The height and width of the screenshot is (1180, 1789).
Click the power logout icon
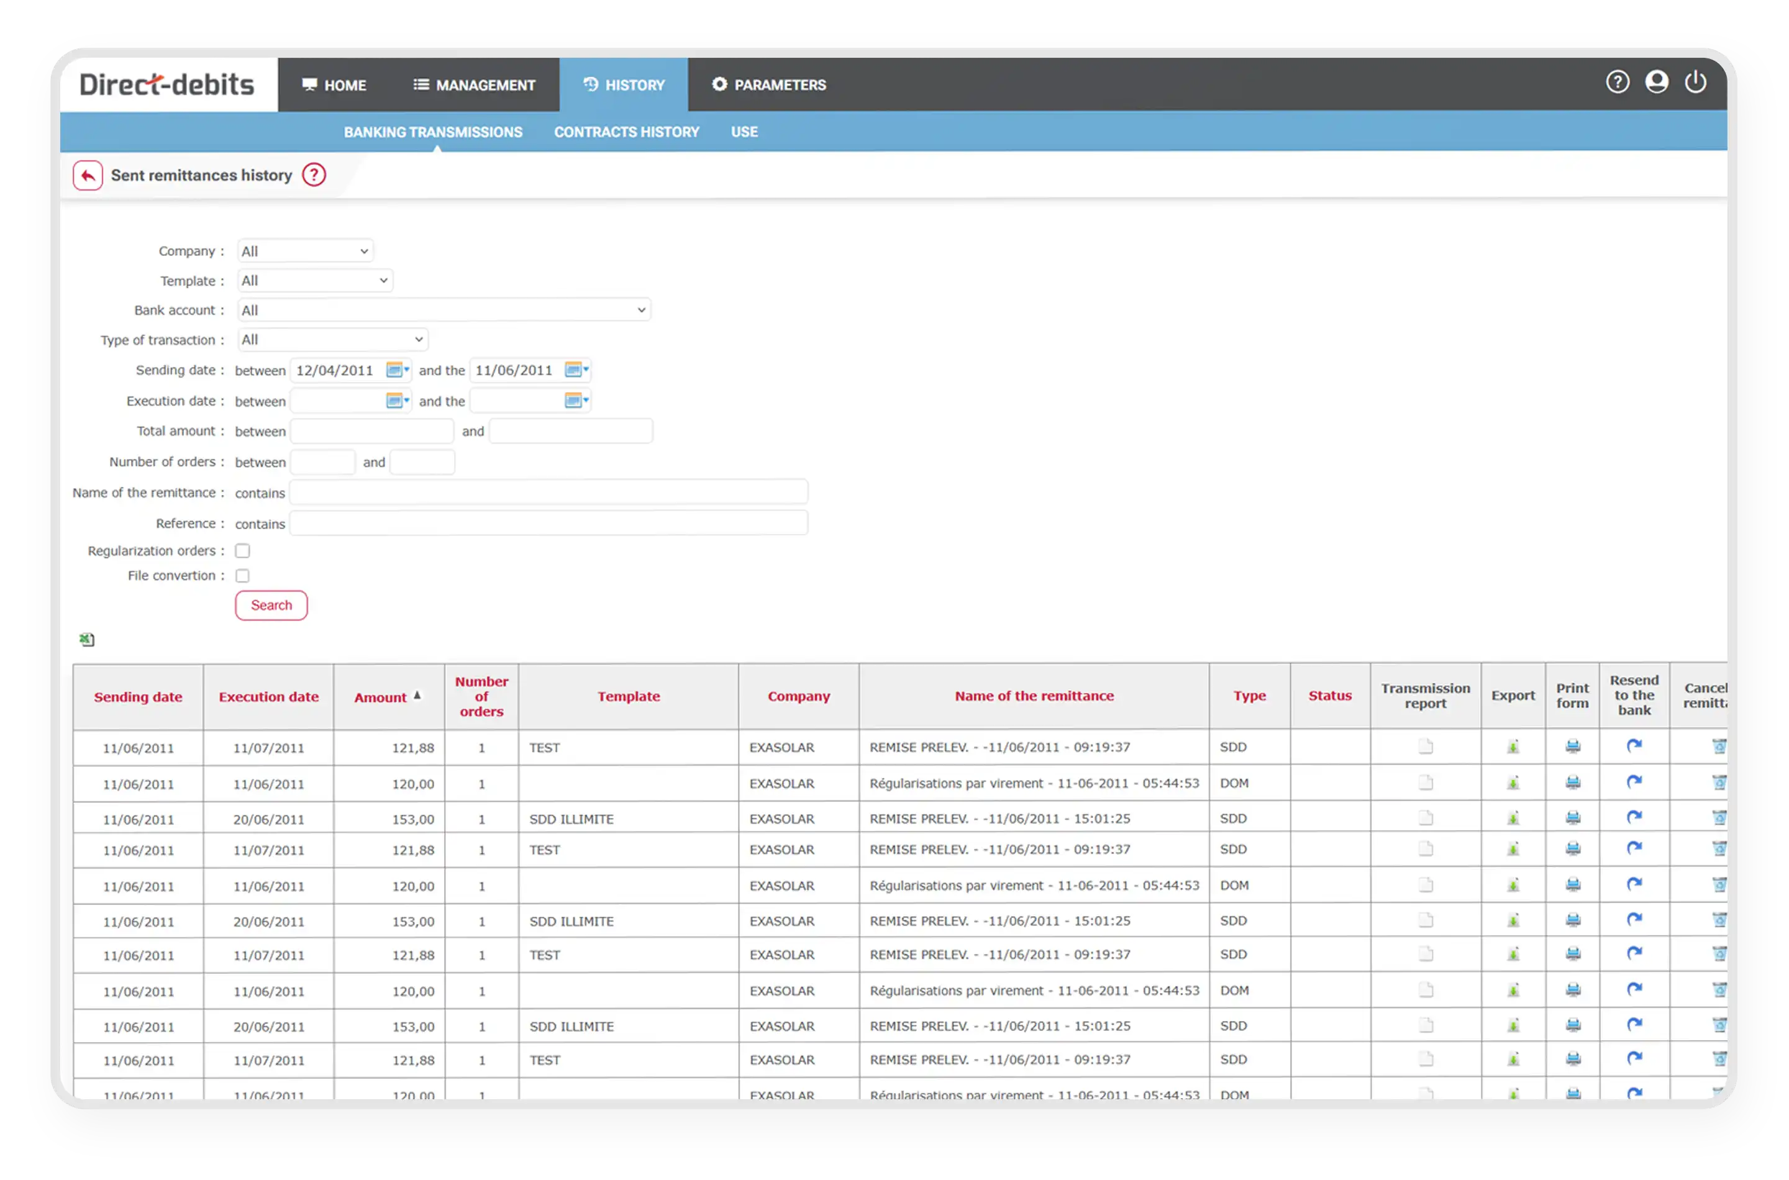(1695, 82)
